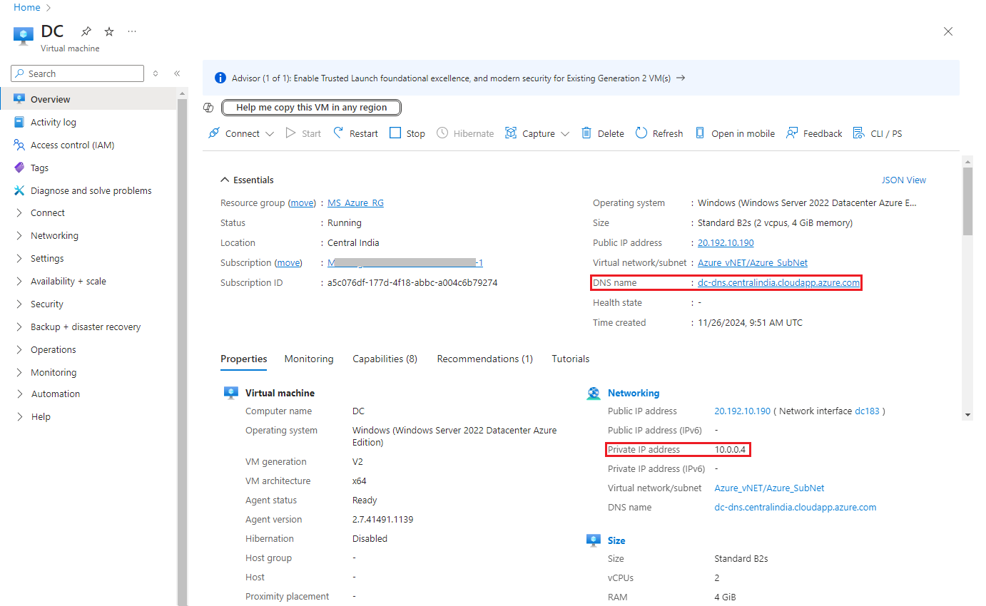Screen dimensions: 986x606
Task: Click the Capture icon in toolbar
Action: tap(511, 133)
